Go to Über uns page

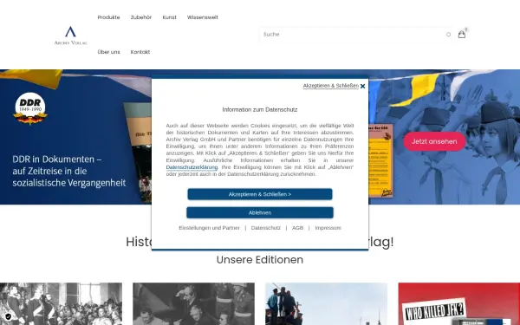coord(109,52)
